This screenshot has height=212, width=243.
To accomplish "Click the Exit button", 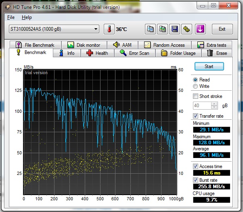I will (x=222, y=29).
